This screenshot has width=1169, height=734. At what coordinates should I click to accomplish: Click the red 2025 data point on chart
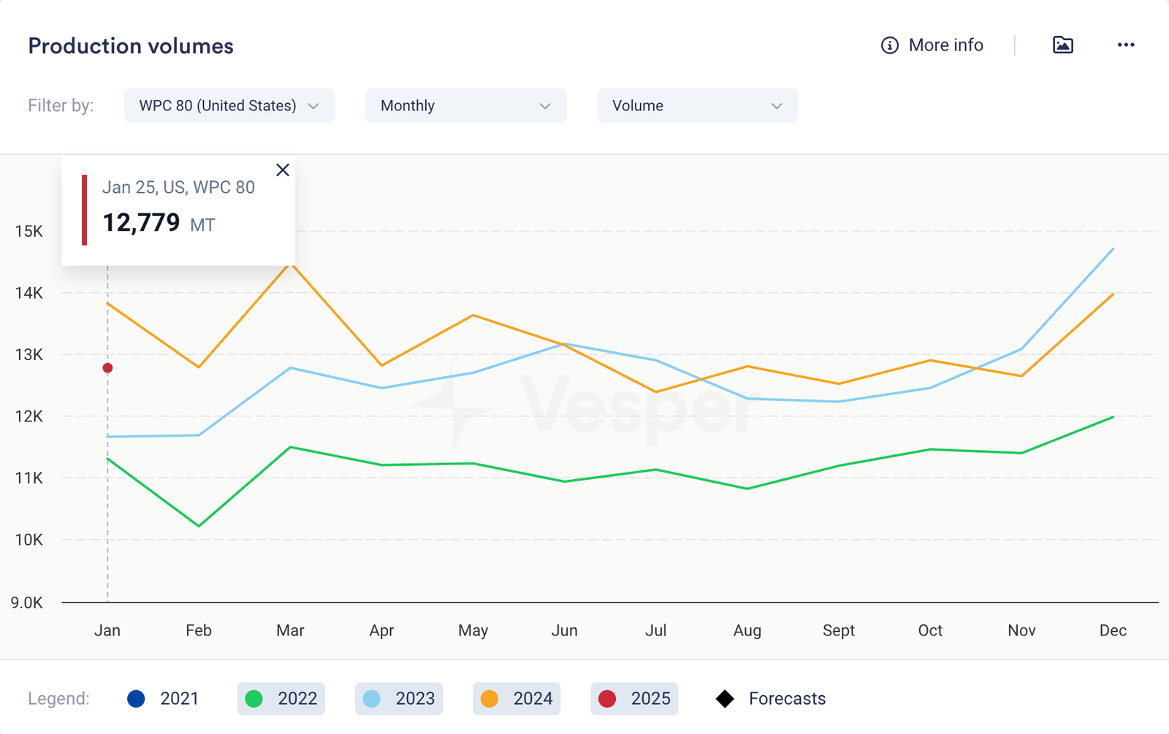107,368
